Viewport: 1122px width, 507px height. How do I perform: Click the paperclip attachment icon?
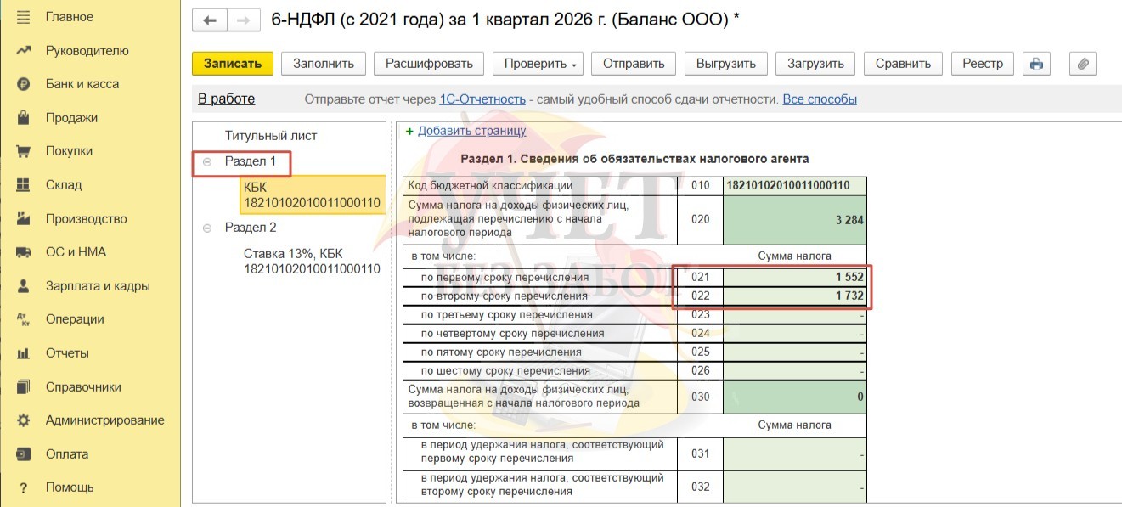click(x=1083, y=64)
